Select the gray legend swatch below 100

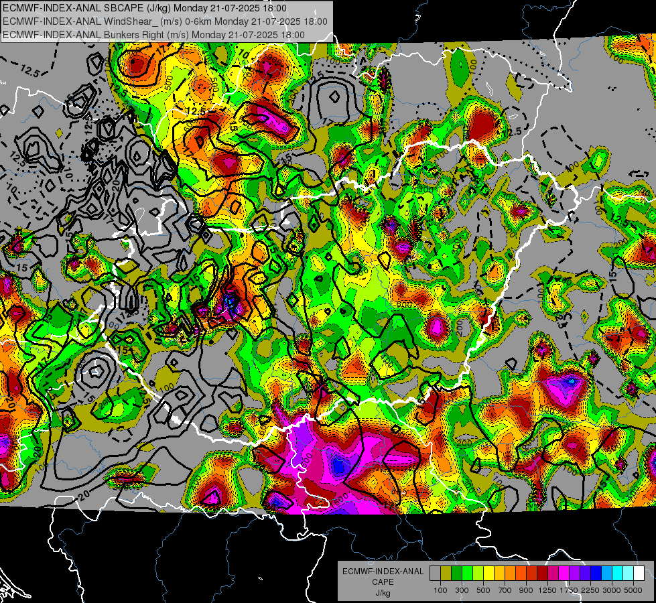pos(435,573)
